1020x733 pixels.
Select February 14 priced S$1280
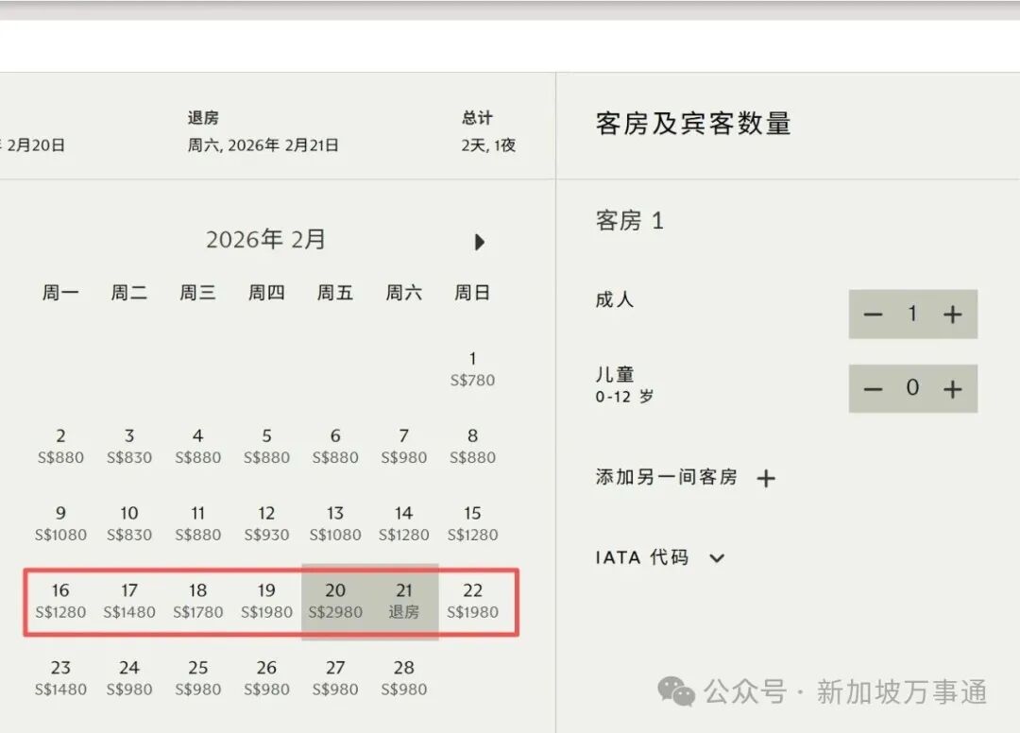(x=403, y=523)
